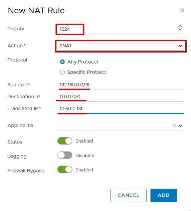Decrease Priority with the down arrow
The width and height of the screenshot is (191, 211).
point(180,29)
